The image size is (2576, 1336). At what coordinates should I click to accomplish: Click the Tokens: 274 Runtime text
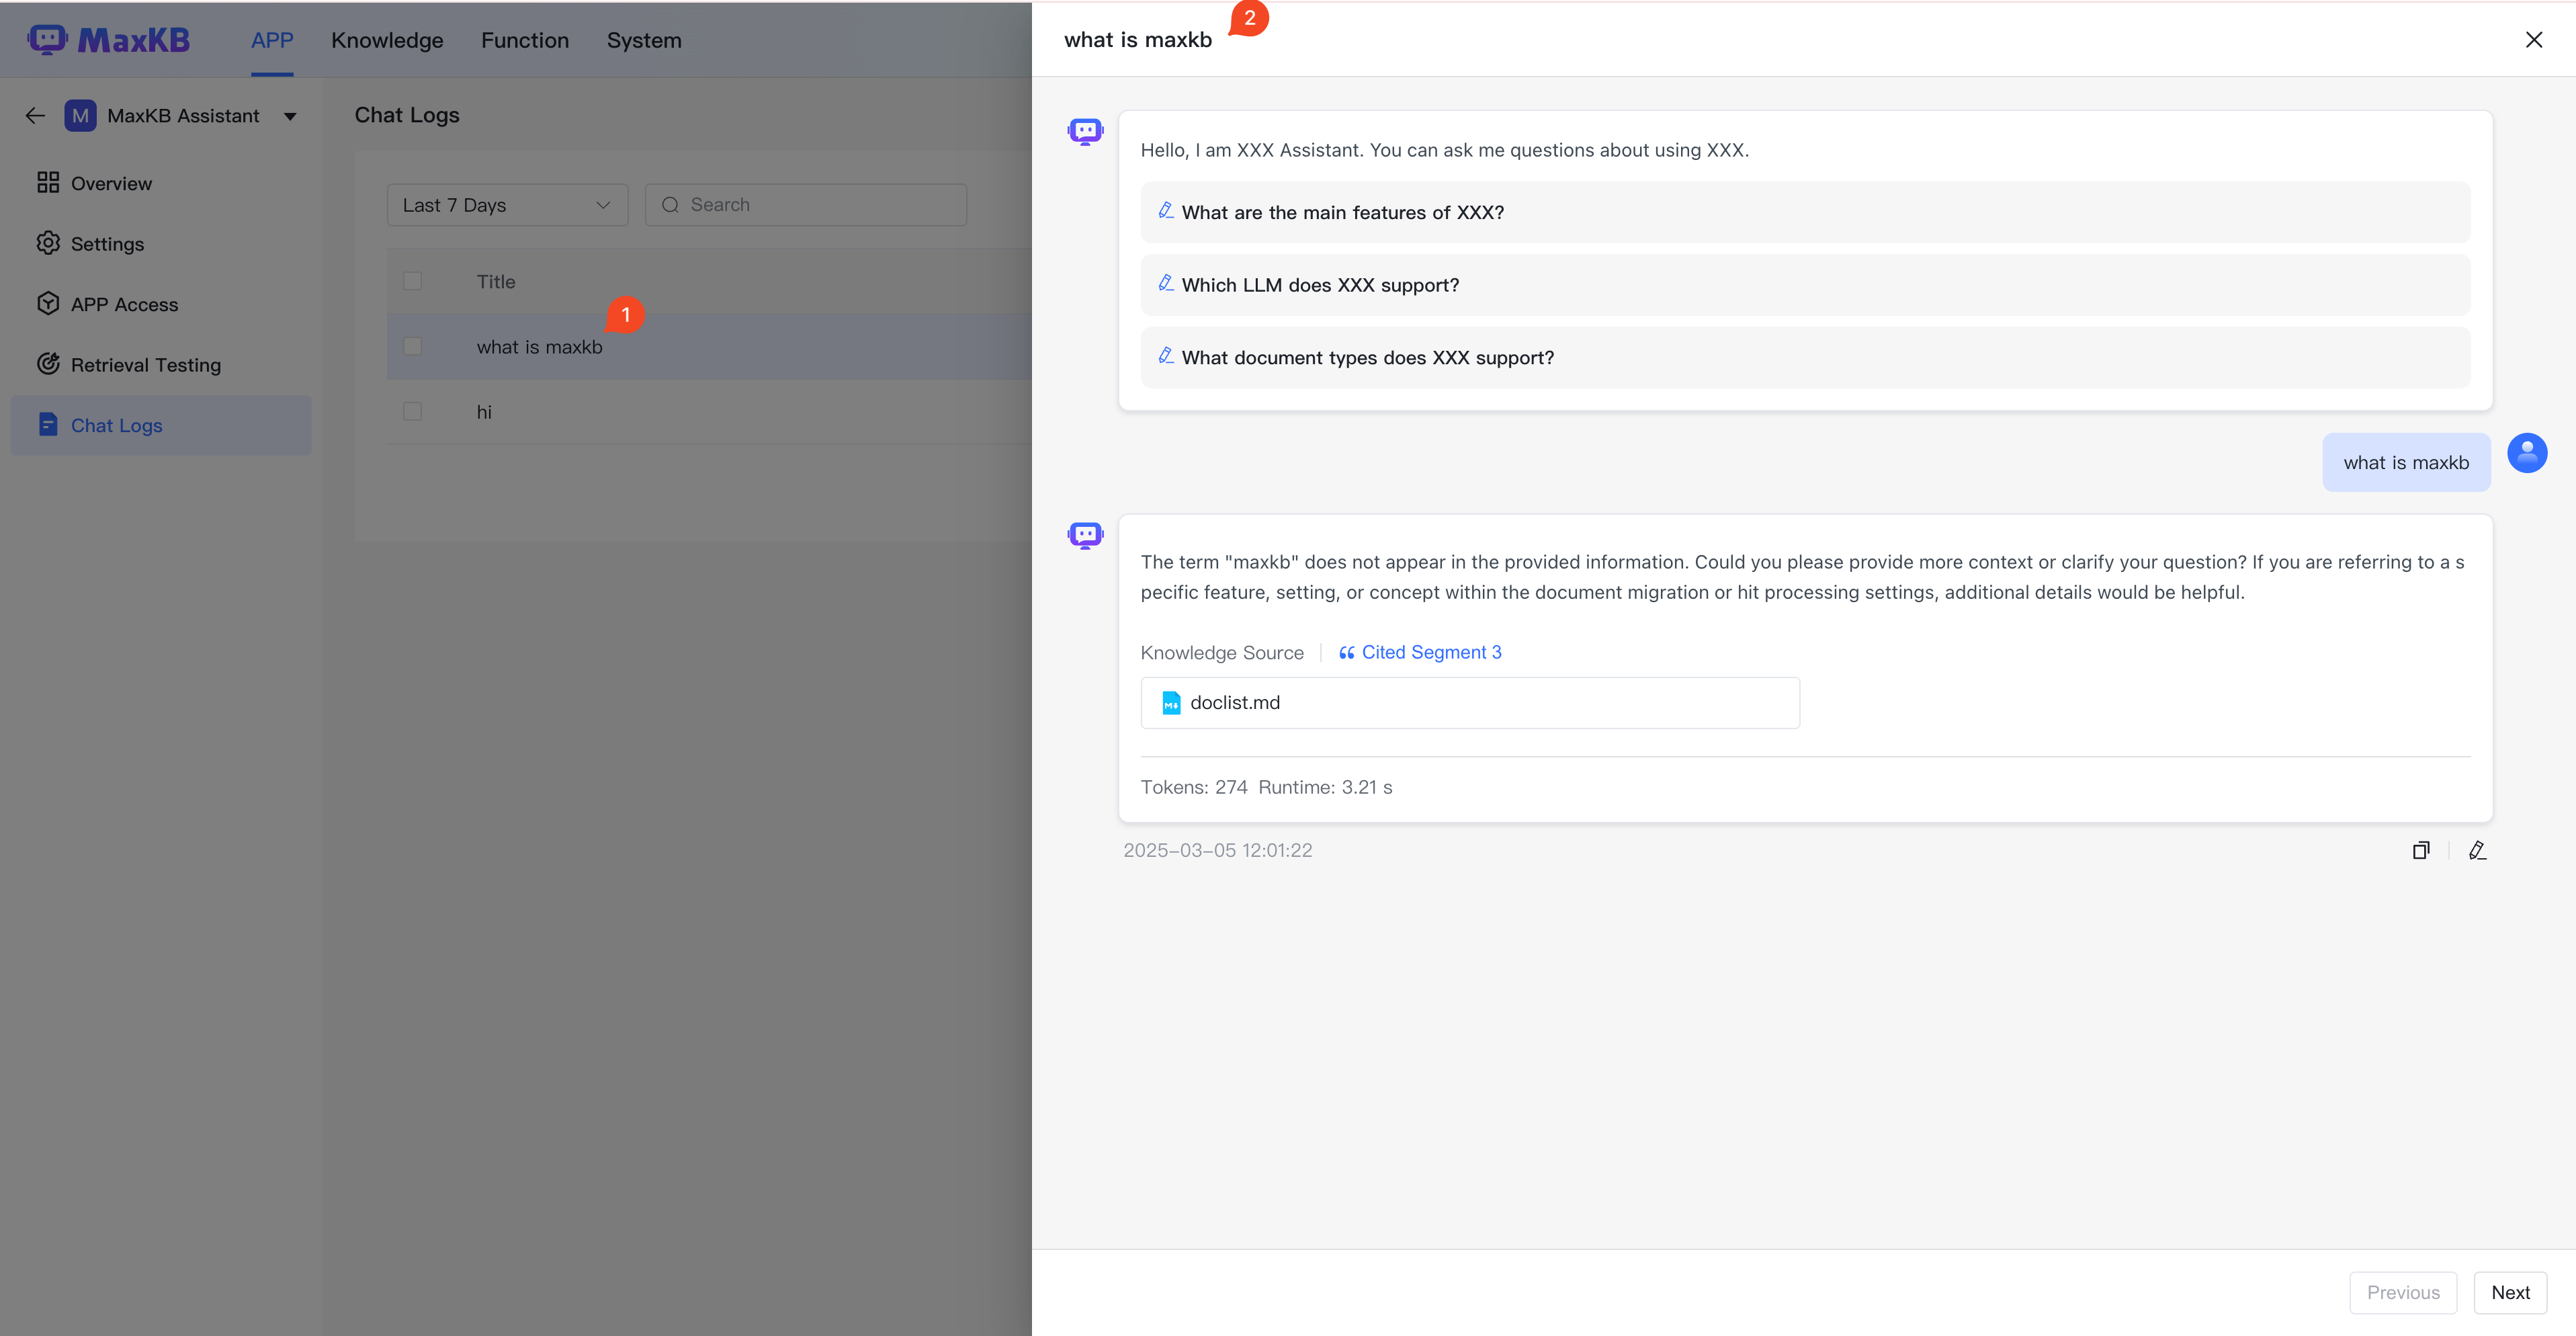tap(1266, 787)
